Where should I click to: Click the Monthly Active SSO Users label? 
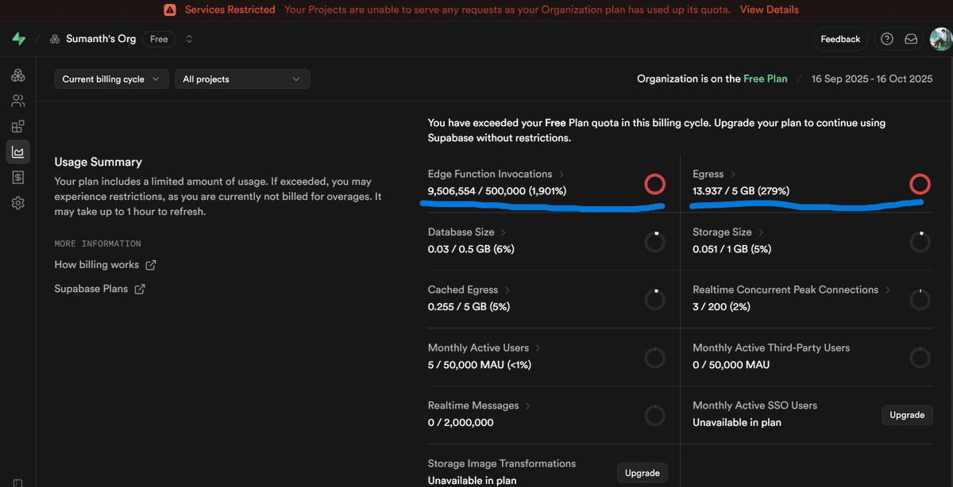point(754,405)
